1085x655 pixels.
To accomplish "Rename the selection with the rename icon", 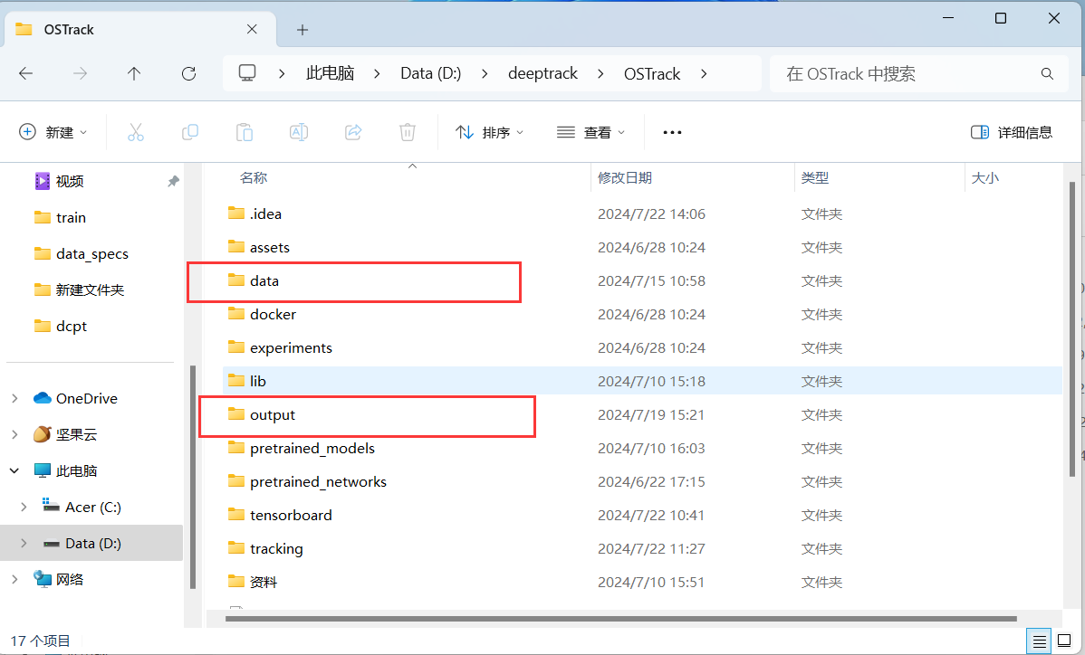I will point(299,132).
